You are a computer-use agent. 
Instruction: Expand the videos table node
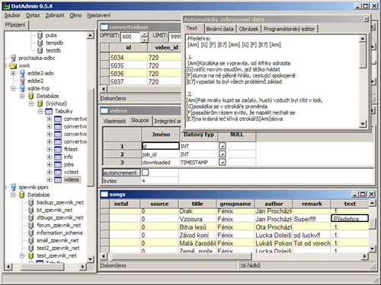[50, 179]
